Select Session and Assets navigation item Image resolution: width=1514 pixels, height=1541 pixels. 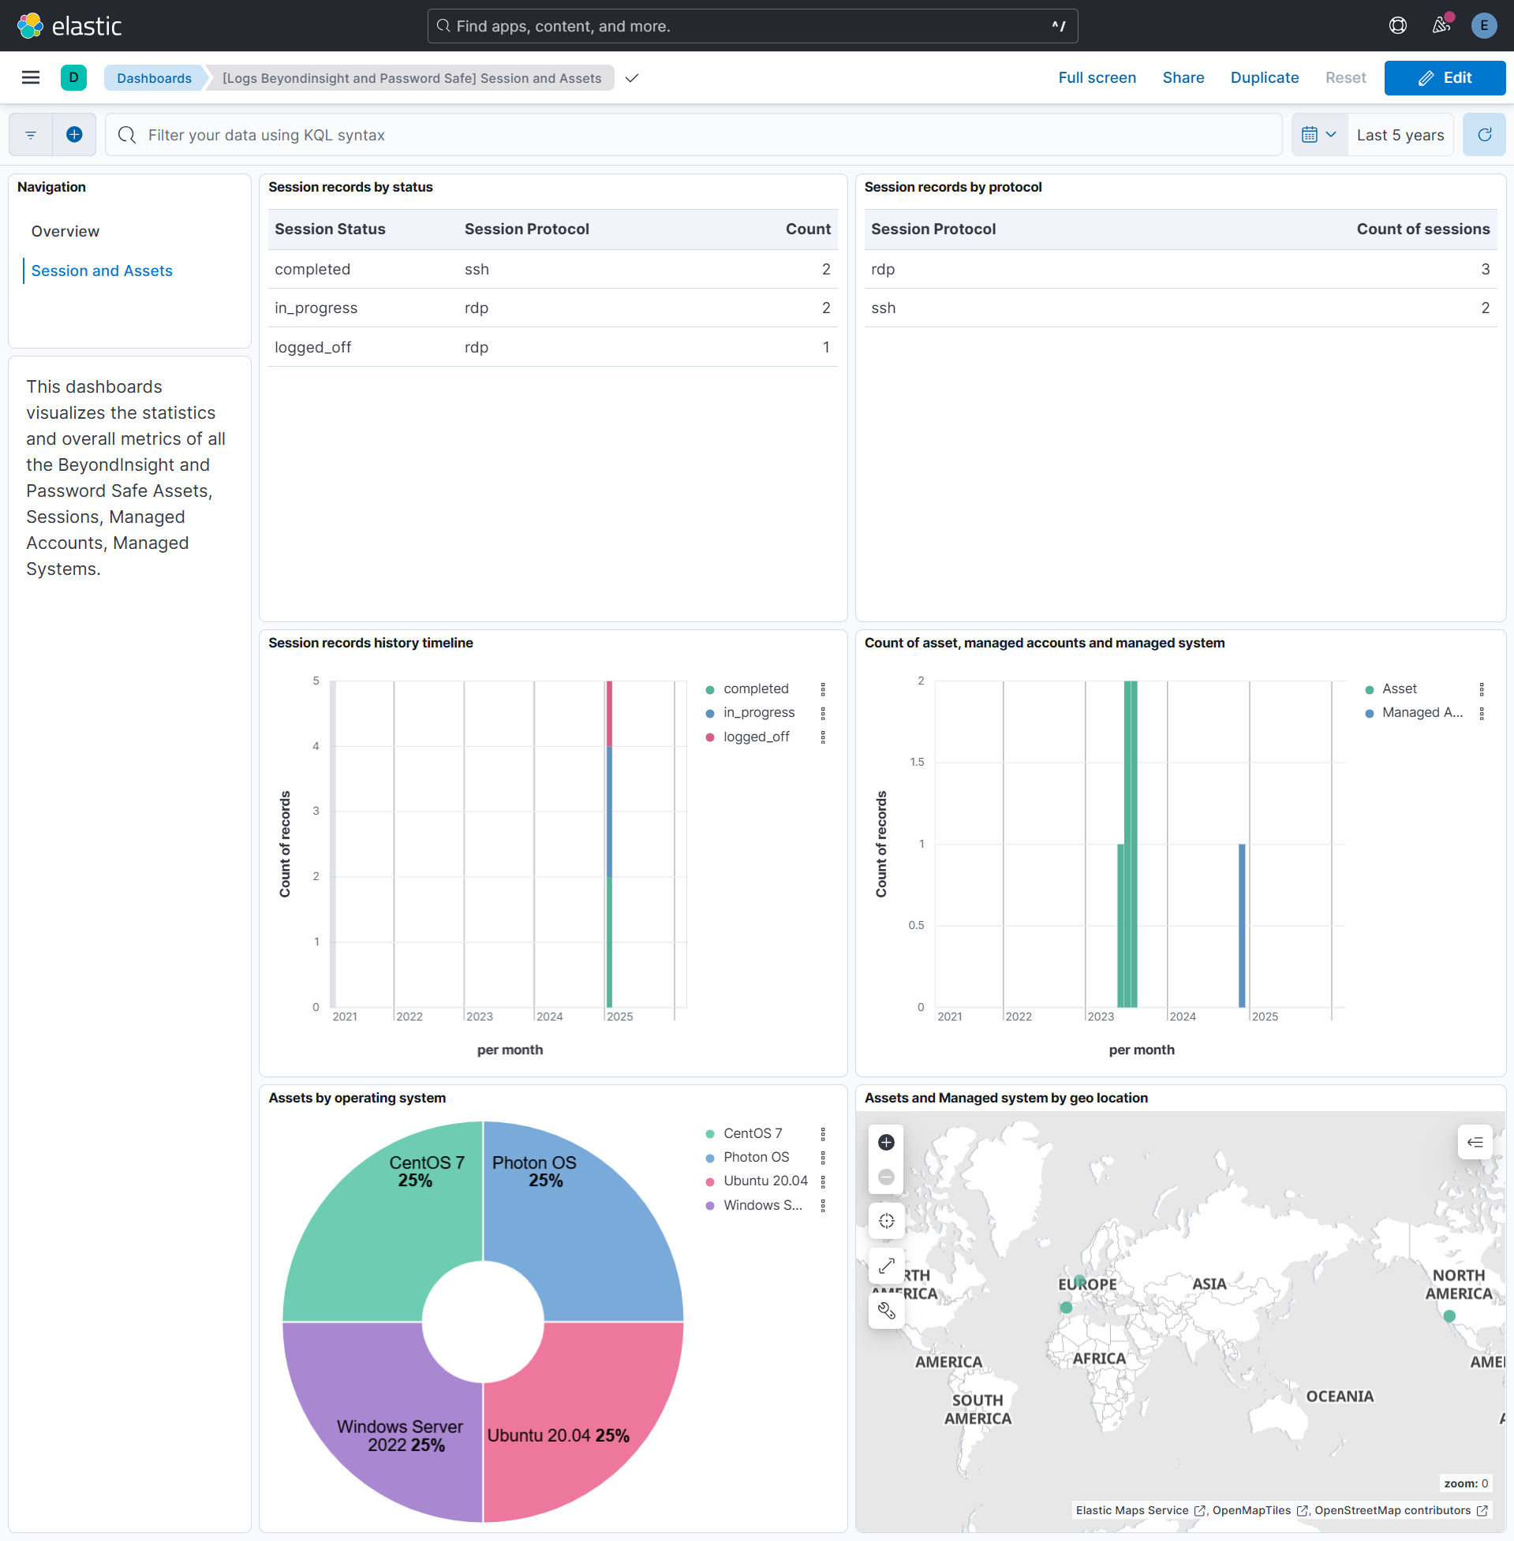pyautogui.click(x=102, y=271)
